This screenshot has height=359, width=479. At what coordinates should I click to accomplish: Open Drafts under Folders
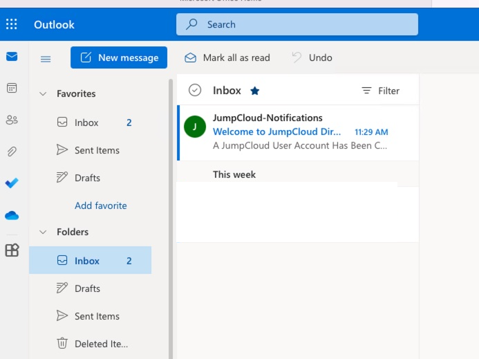click(91, 288)
